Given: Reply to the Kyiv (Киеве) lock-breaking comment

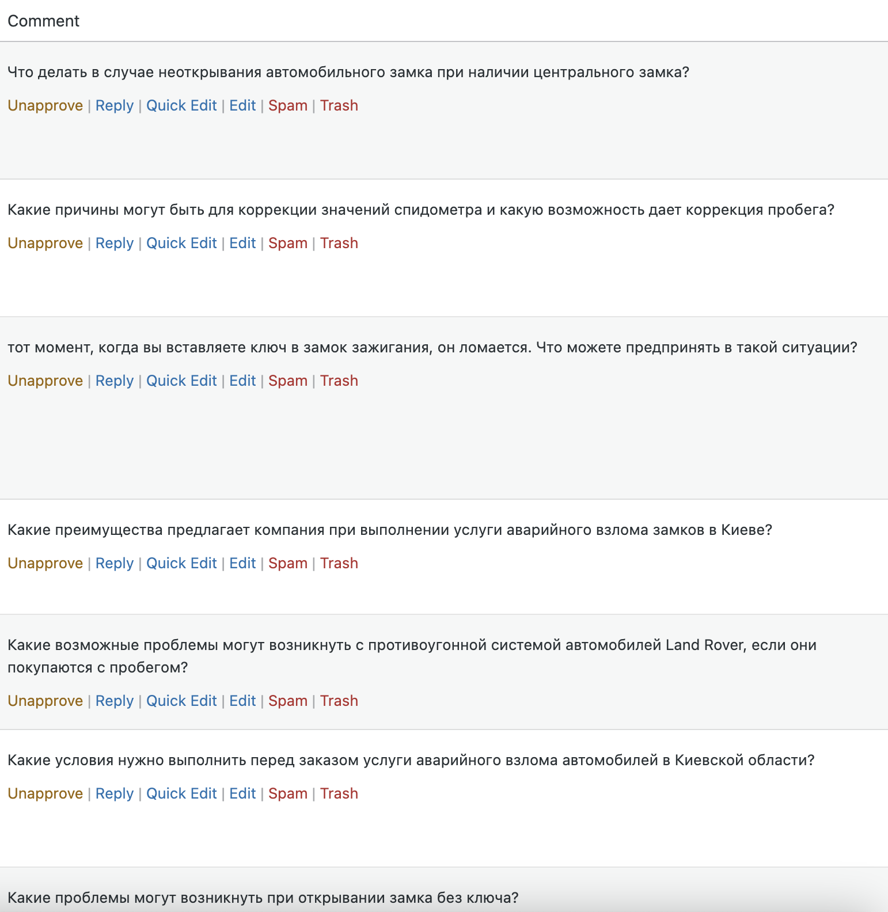Looking at the screenshot, I should 114,564.
